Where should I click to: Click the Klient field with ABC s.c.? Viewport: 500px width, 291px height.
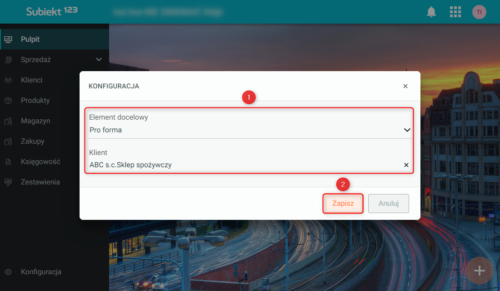(x=250, y=165)
